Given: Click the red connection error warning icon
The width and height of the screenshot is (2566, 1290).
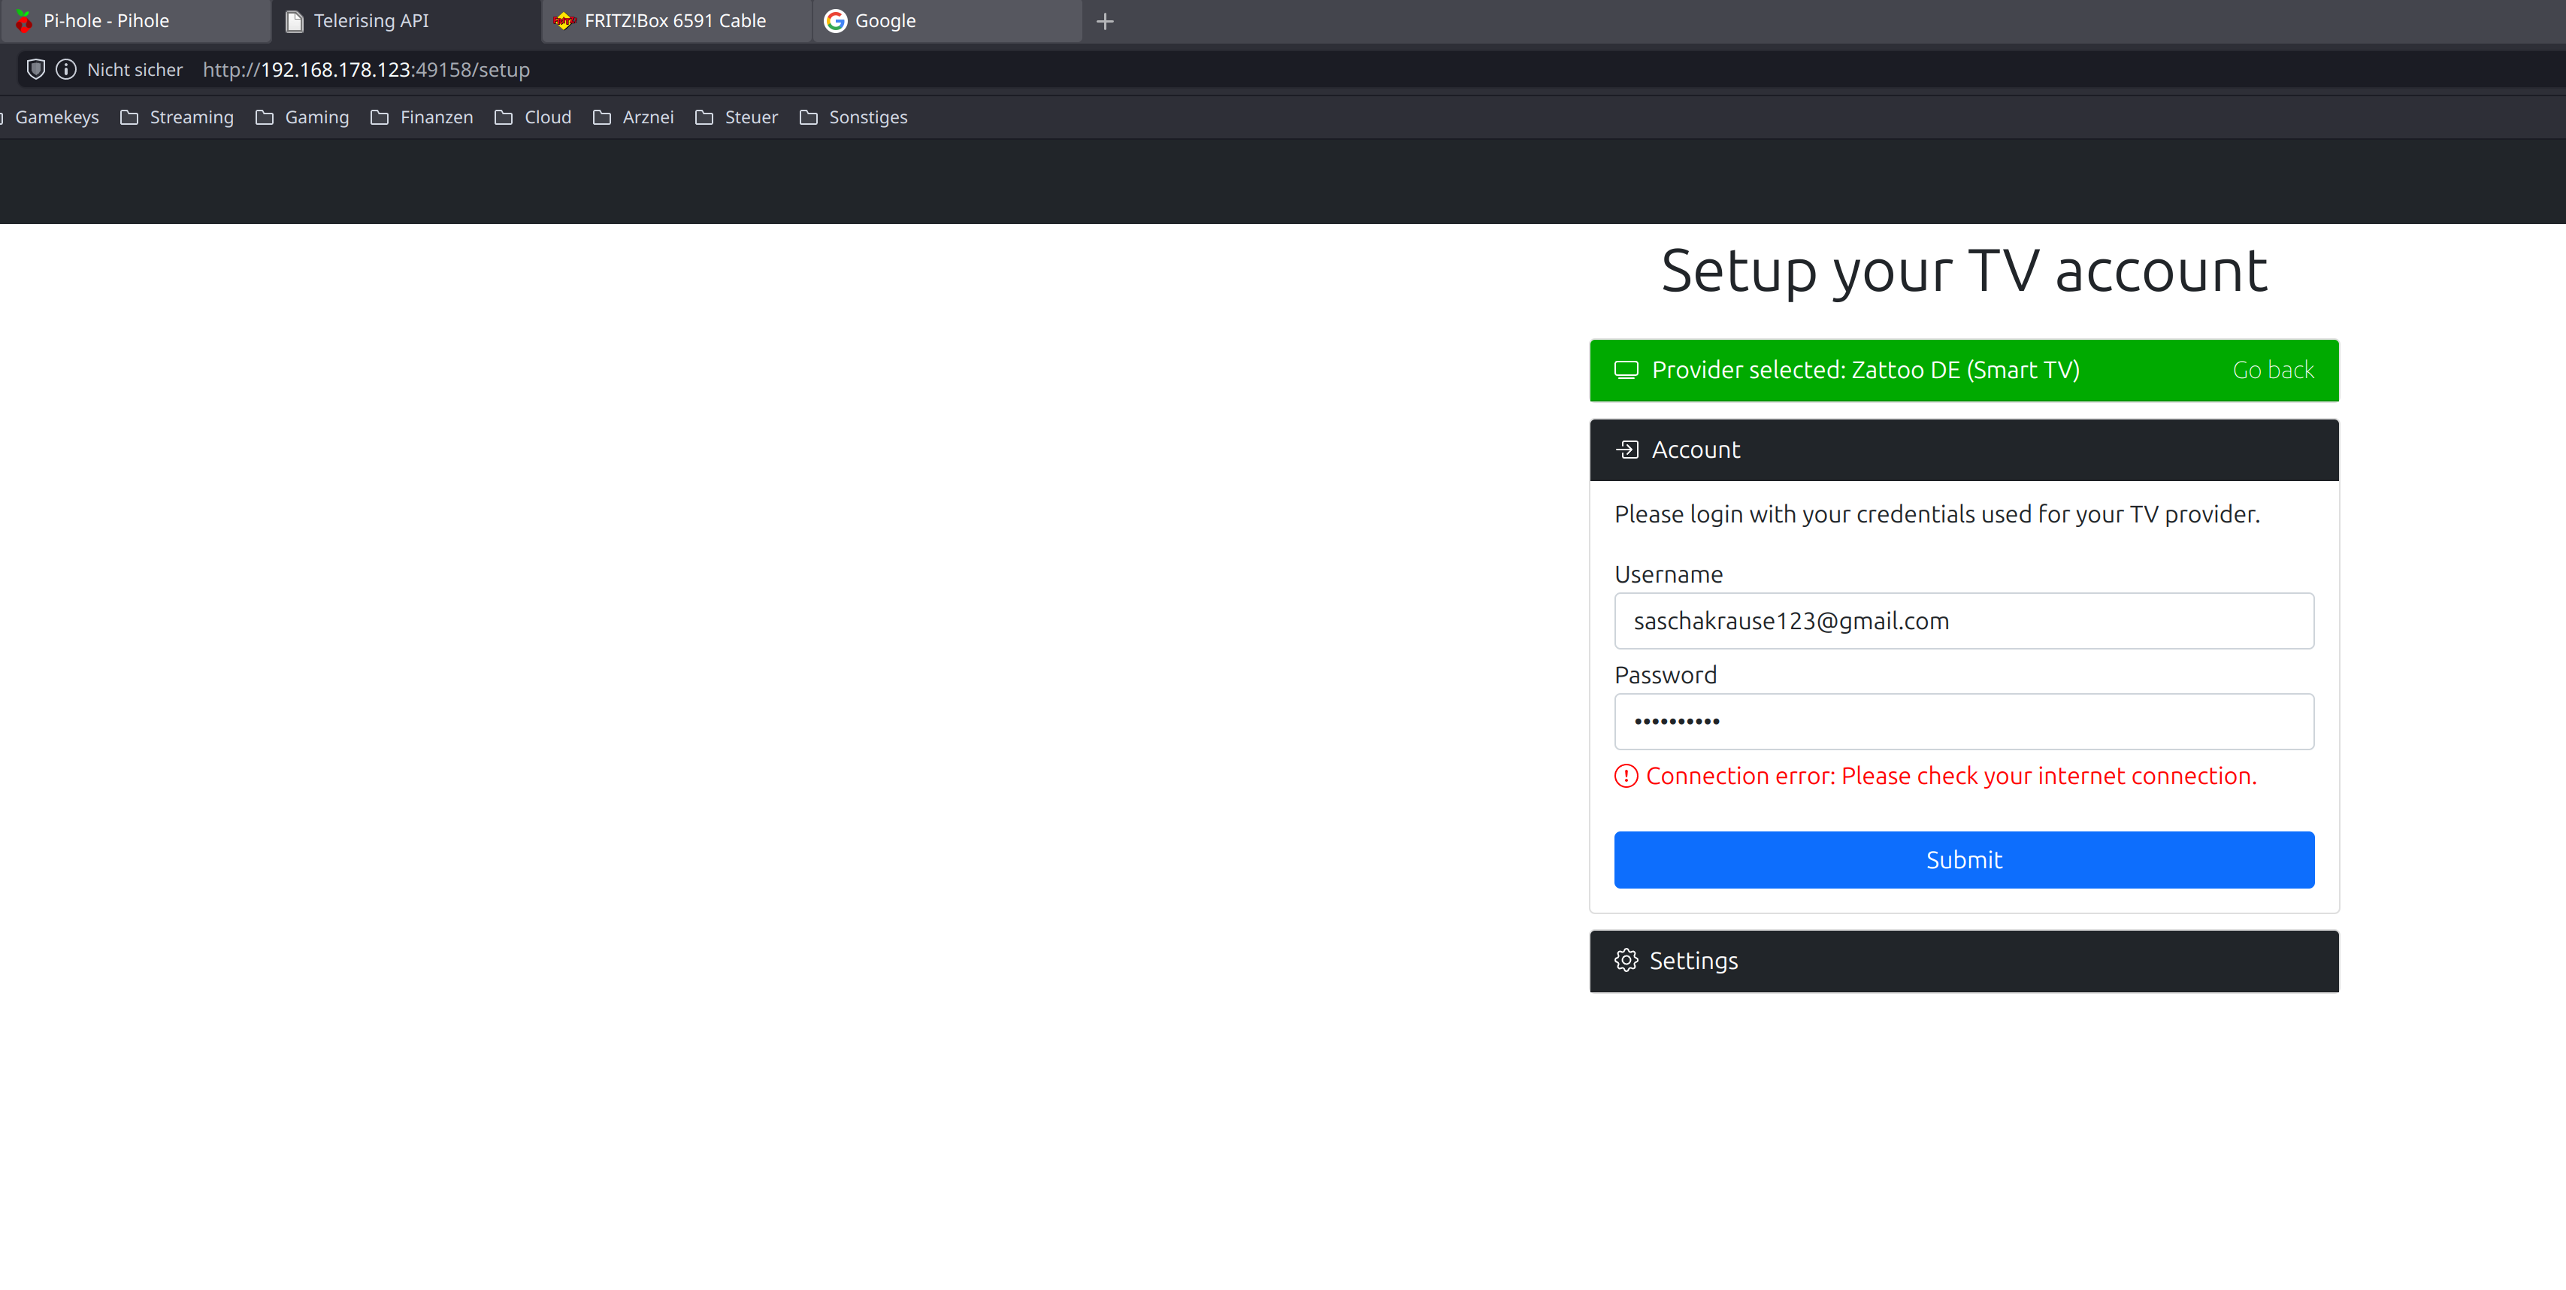Looking at the screenshot, I should 1626,777.
